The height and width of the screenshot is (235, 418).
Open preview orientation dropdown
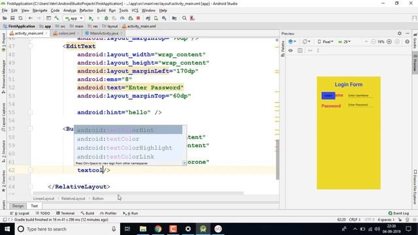point(306,42)
